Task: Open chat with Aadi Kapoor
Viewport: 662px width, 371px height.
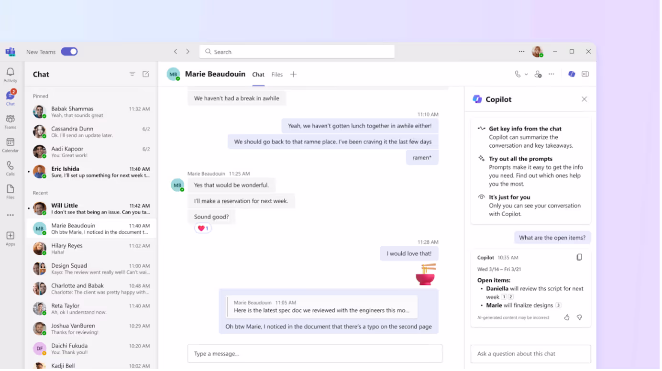Action: click(x=91, y=152)
